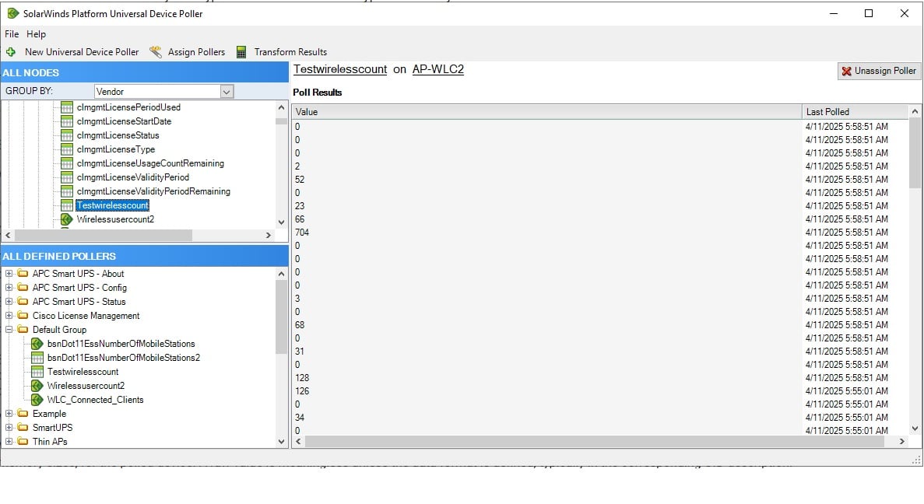Click Poll Results vertical scrollbar up arrow

tap(915, 111)
